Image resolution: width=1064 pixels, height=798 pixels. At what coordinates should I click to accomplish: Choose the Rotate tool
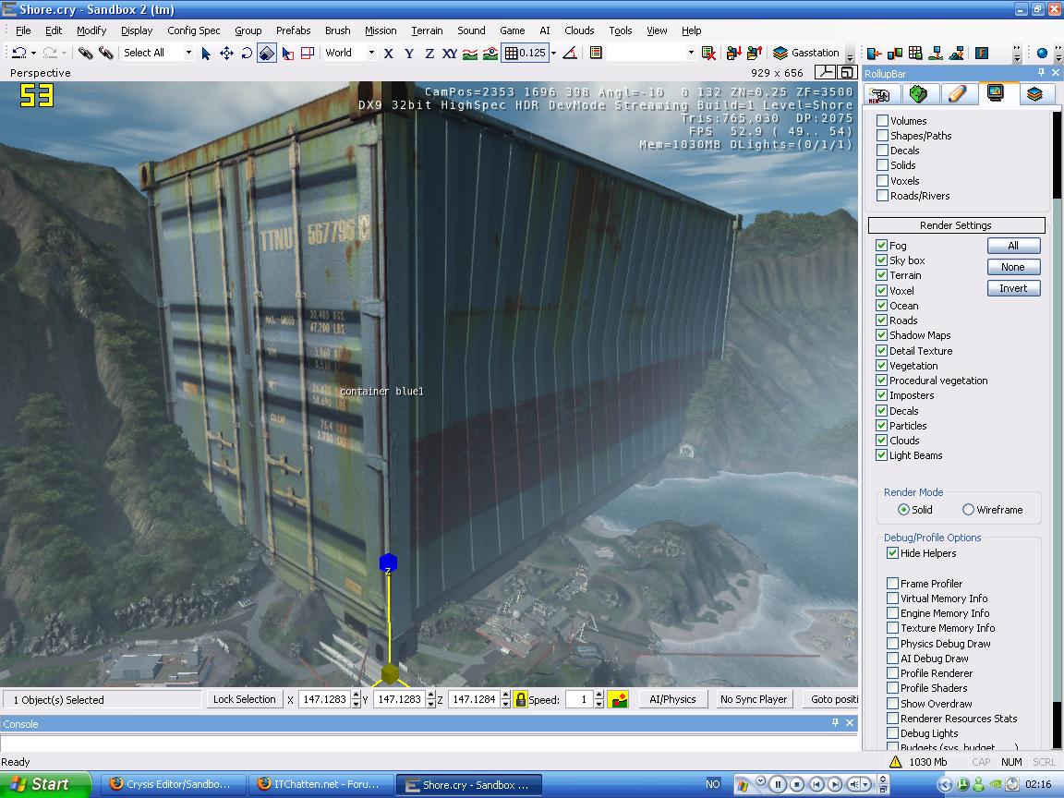click(247, 53)
